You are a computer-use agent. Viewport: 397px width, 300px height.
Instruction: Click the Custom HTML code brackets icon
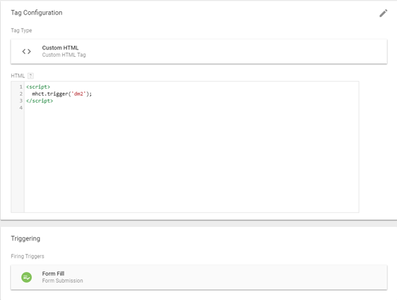26,52
